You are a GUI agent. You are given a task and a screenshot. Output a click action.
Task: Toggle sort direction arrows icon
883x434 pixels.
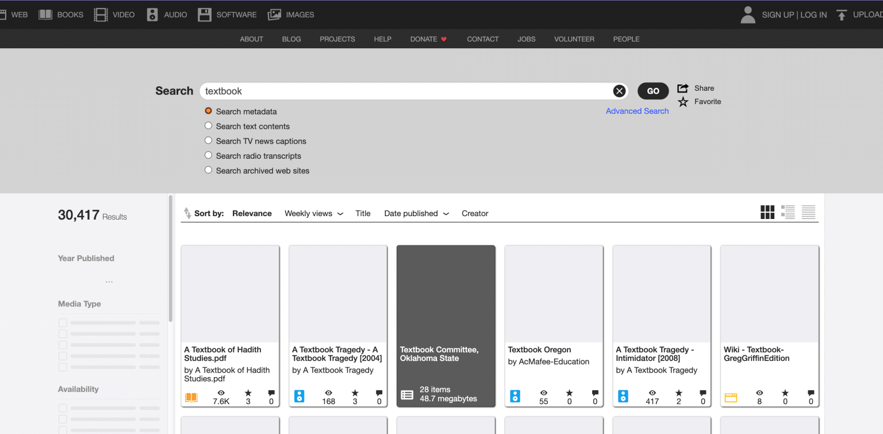click(187, 213)
